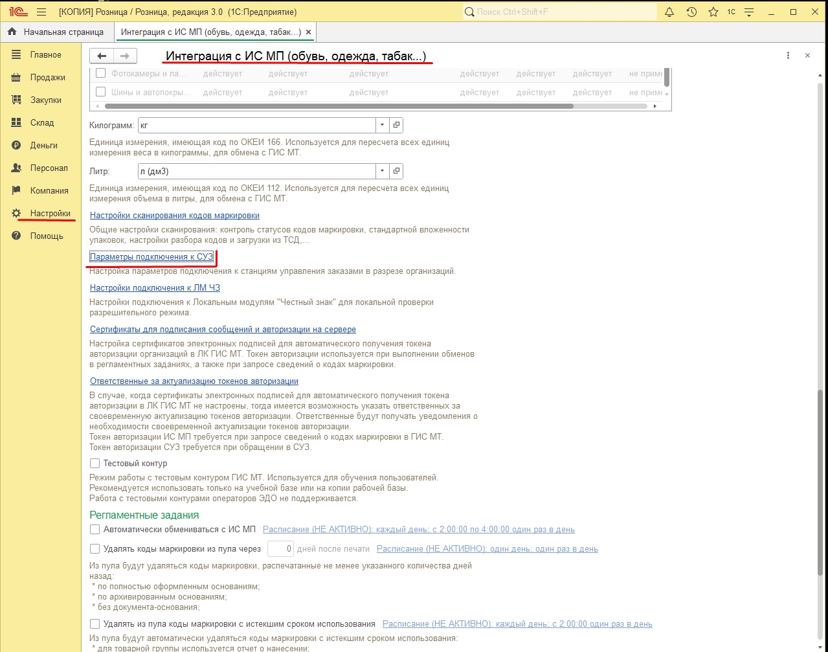Go forward with the right arrow button
Image resolution: width=828 pixels, height=652 pixels.
(126, 56)
